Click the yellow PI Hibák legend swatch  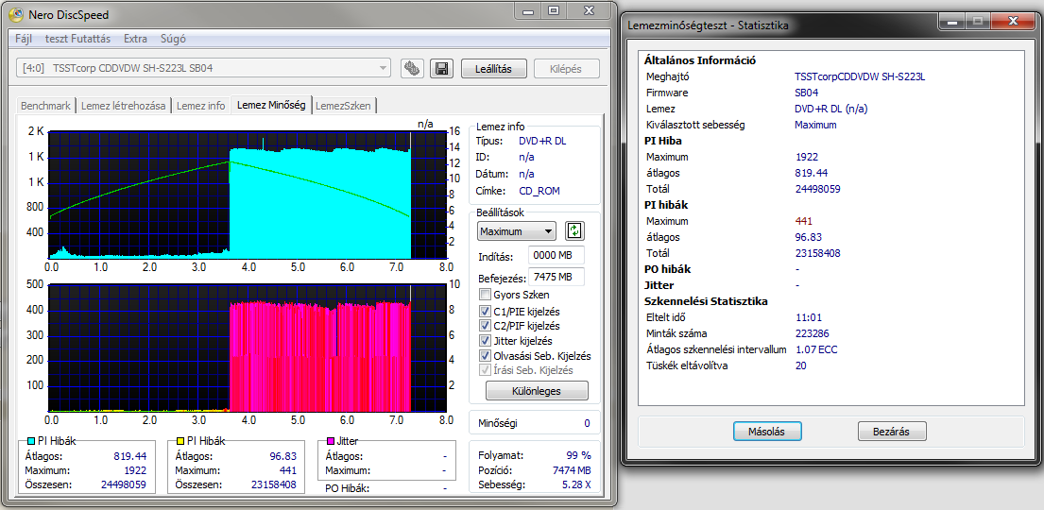coord(180,441)
